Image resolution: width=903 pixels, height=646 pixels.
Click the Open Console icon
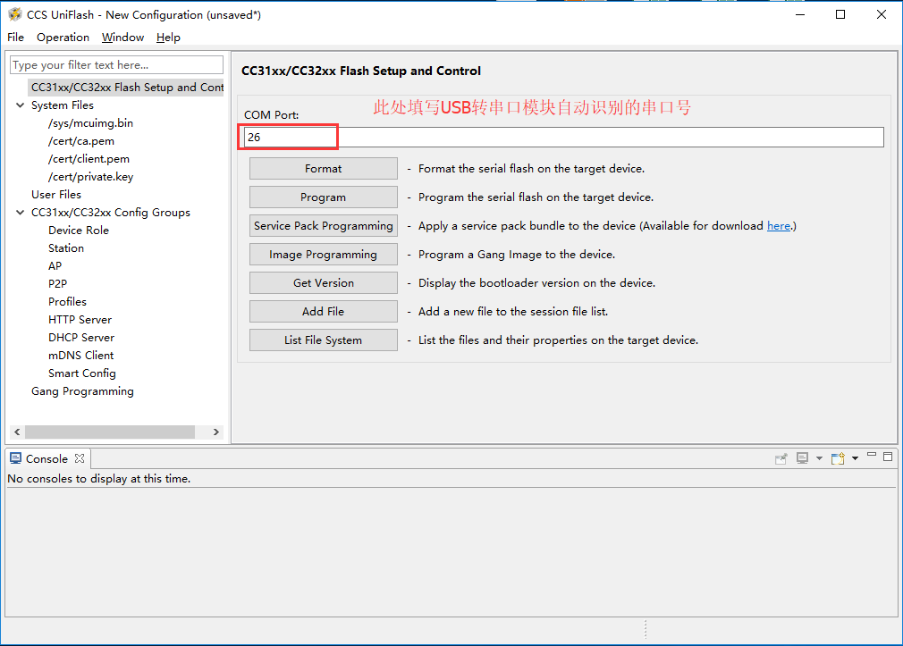point(838,458)
